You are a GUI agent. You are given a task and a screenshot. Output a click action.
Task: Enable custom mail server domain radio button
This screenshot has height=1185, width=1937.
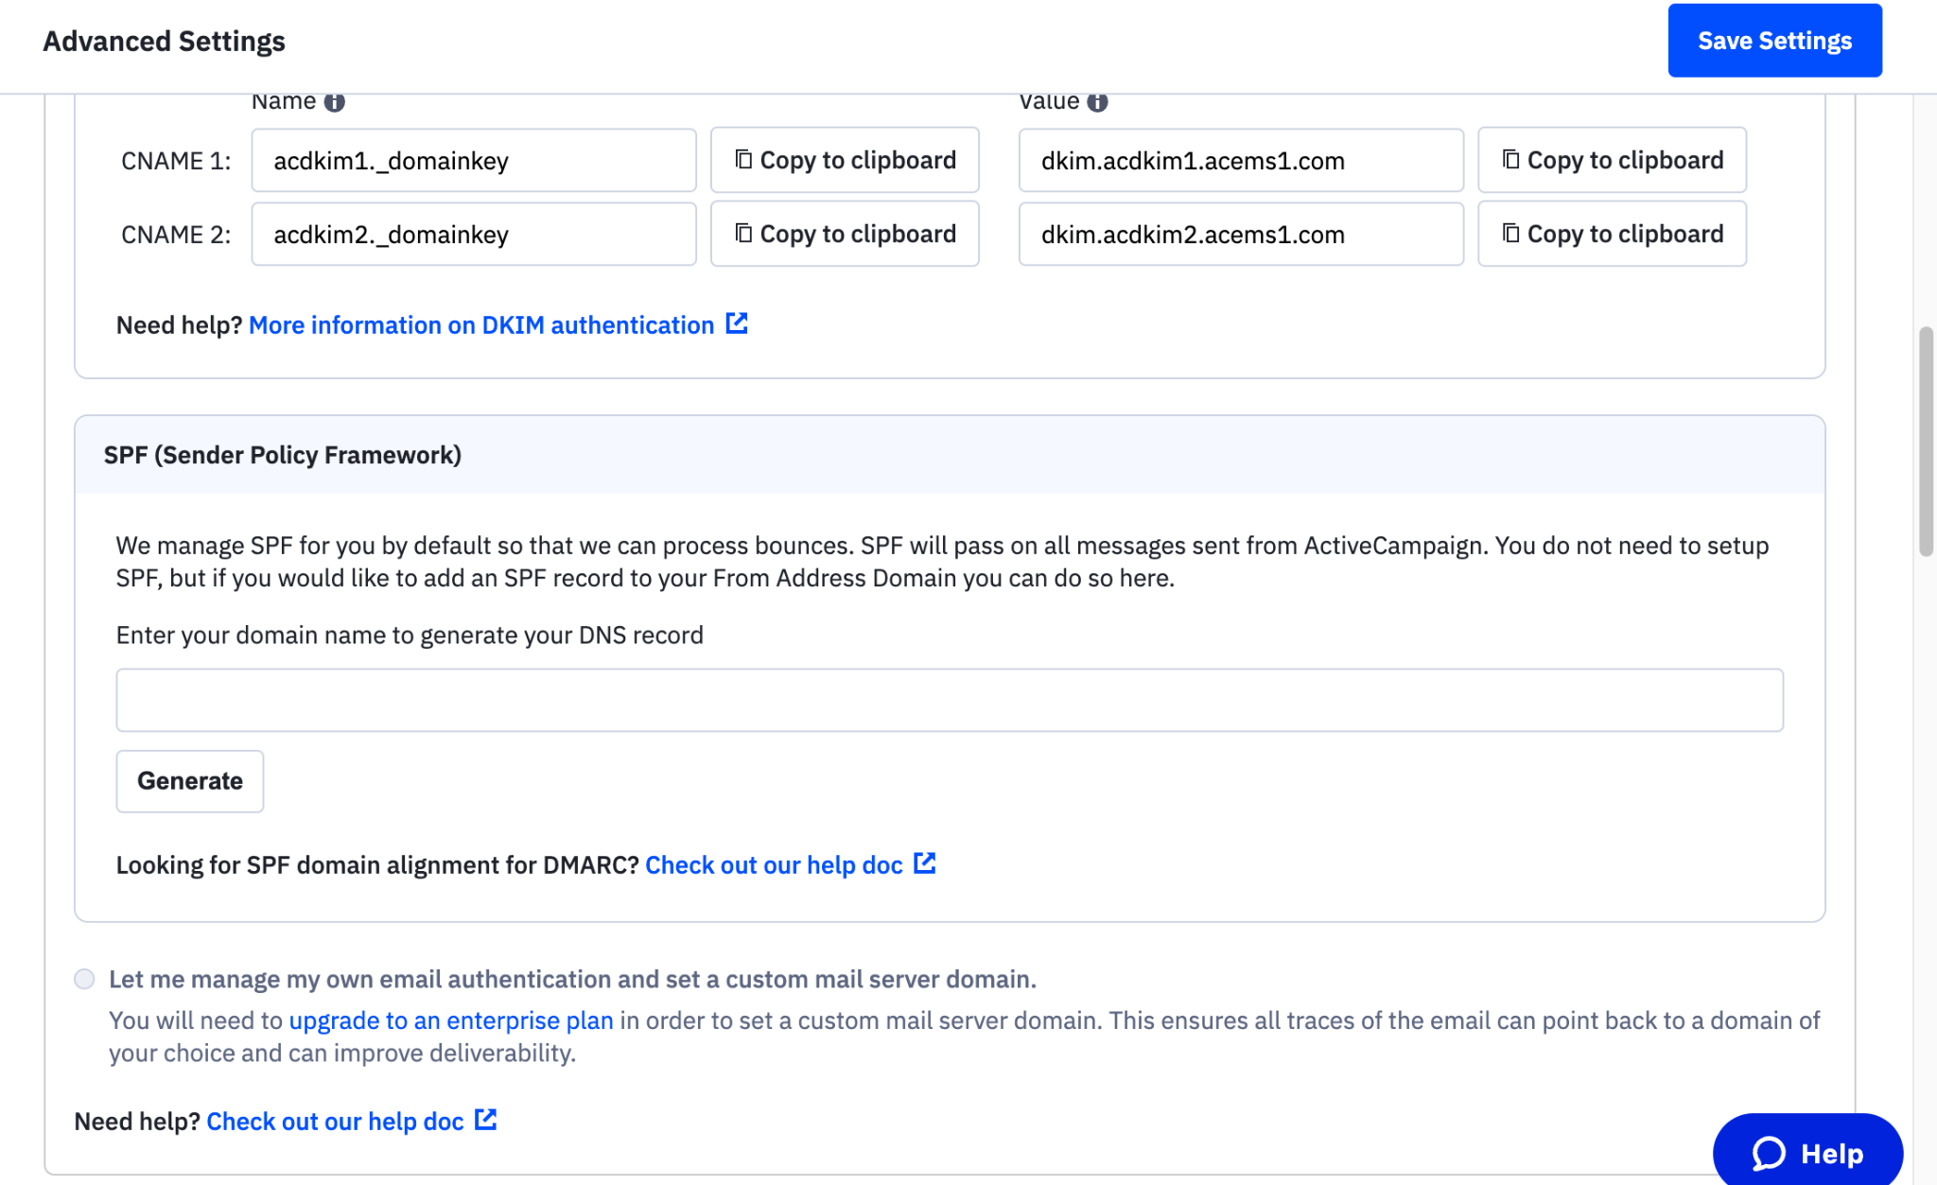(84, 979)
